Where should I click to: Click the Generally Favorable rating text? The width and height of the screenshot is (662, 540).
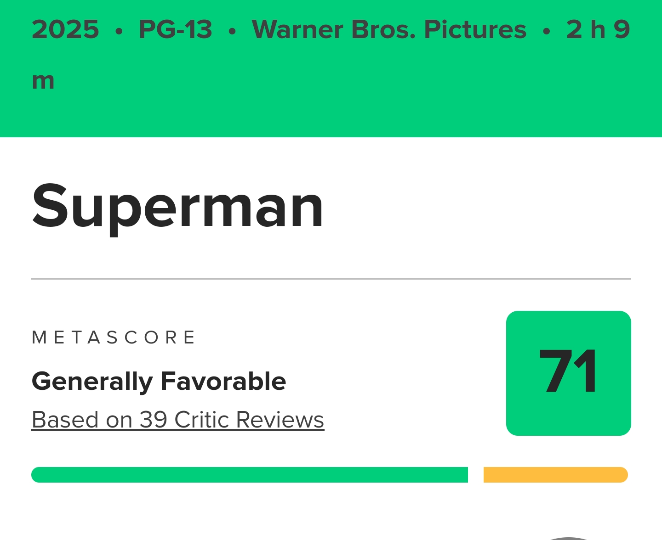pyautogui.click(x=159, y=381)
